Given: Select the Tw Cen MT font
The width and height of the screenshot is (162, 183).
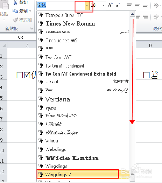Looking at the screenshot, I should (83, 57).
